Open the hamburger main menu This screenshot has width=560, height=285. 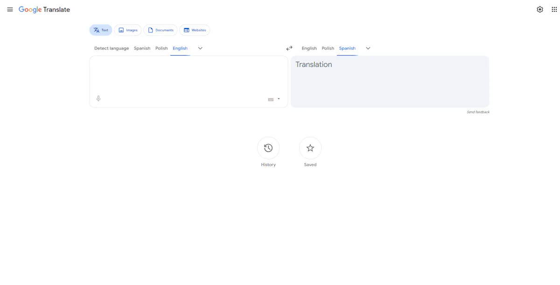coord(10,9)
